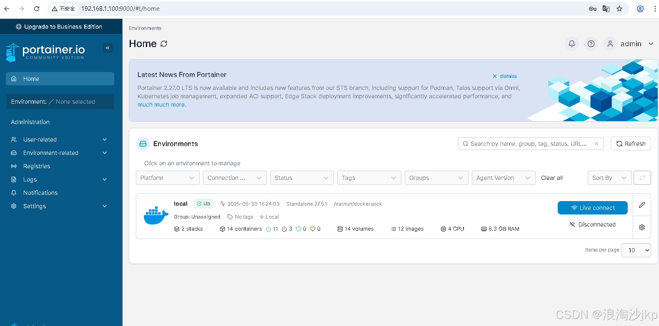
Task: Click the Up status badge of local
Action: click(203, 204)
